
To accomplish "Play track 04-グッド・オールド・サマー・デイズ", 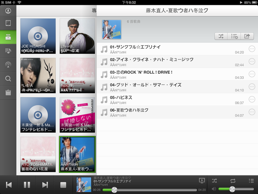I will tap(177, 87).
